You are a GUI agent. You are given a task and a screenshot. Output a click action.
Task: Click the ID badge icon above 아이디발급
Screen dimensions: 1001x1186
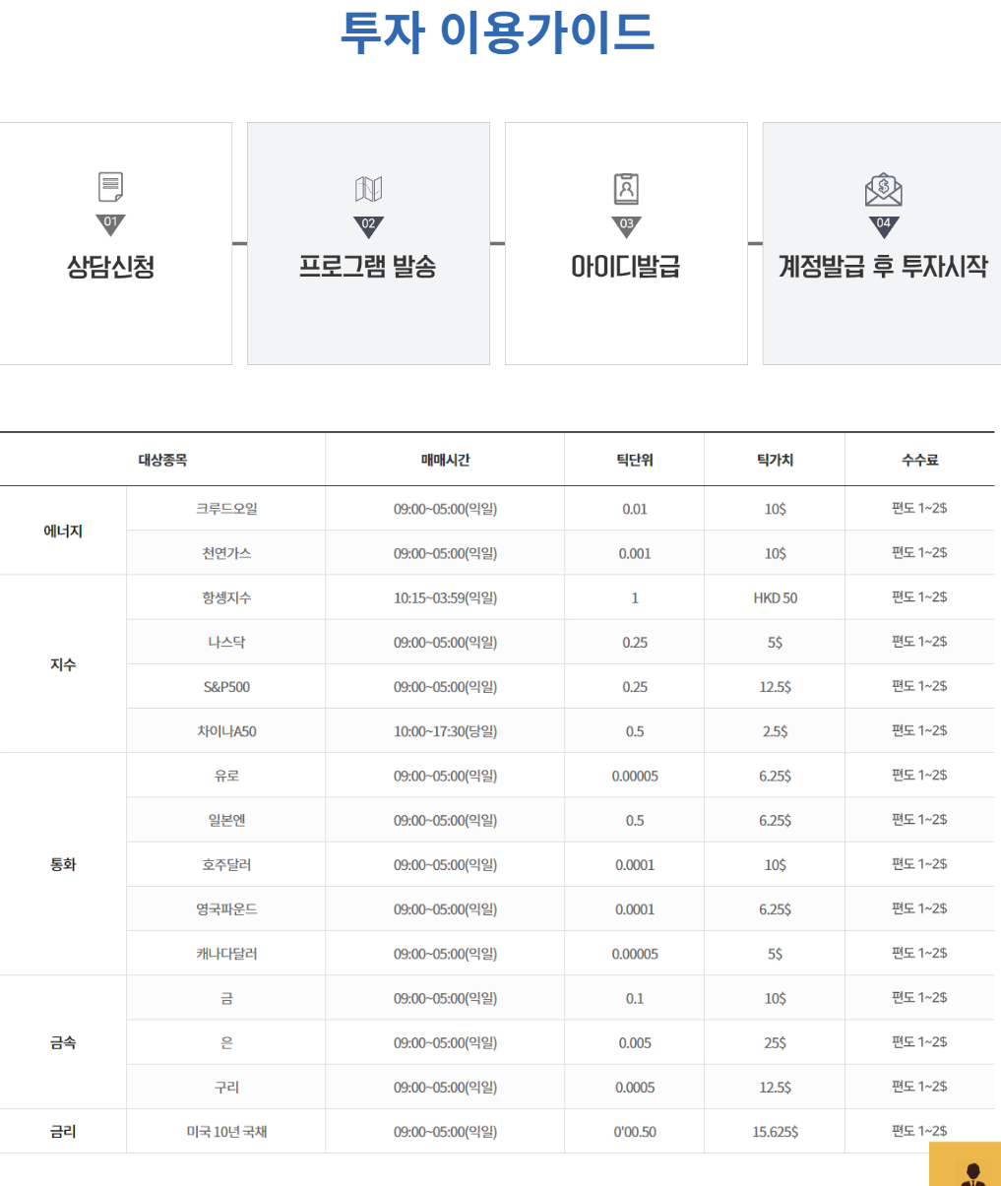(x=626, y=188)
